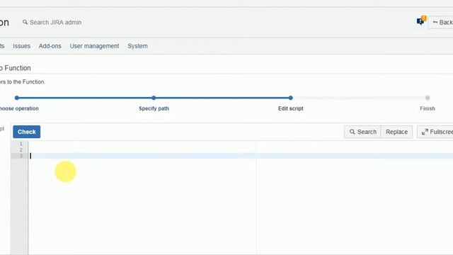453x255 pixels.
Task: Place cursor on editor line 3
Action: [241, 156]
